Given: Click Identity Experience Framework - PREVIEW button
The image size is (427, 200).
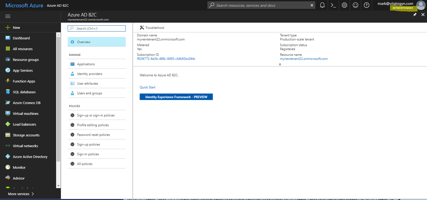Looking at the screenshot, I should pyautogui.click(x=176, y=97).
